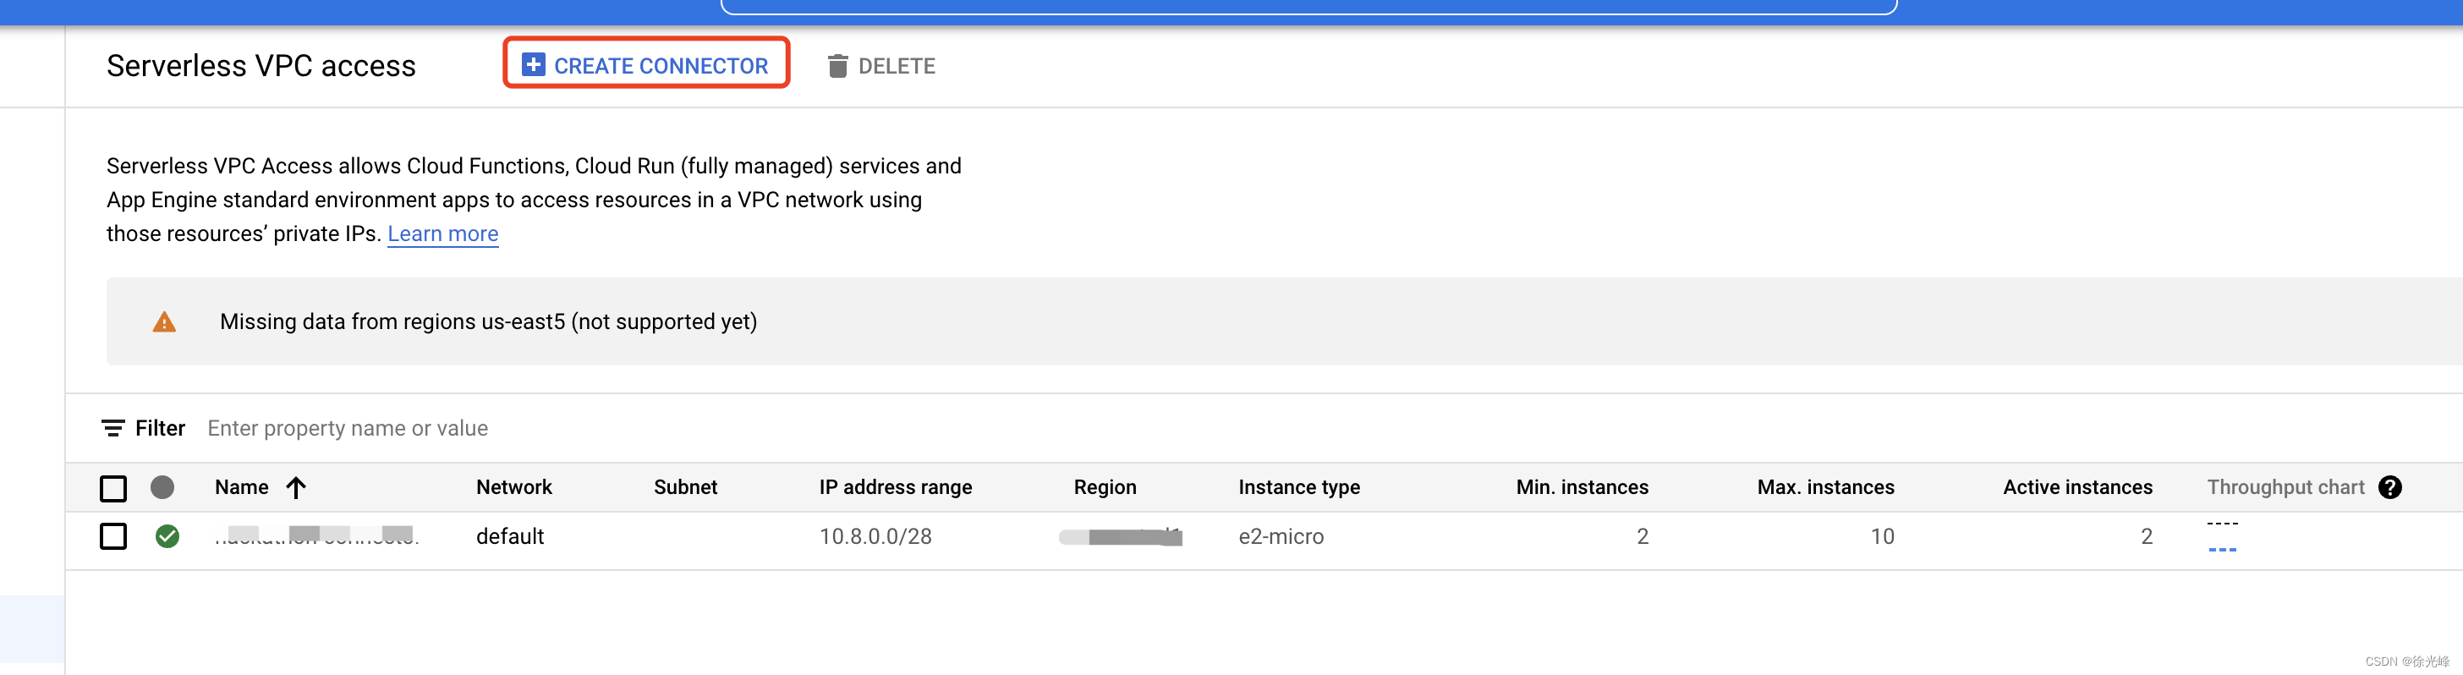
Task: Click the green status checkmark icon
Action: coord(167,536)
